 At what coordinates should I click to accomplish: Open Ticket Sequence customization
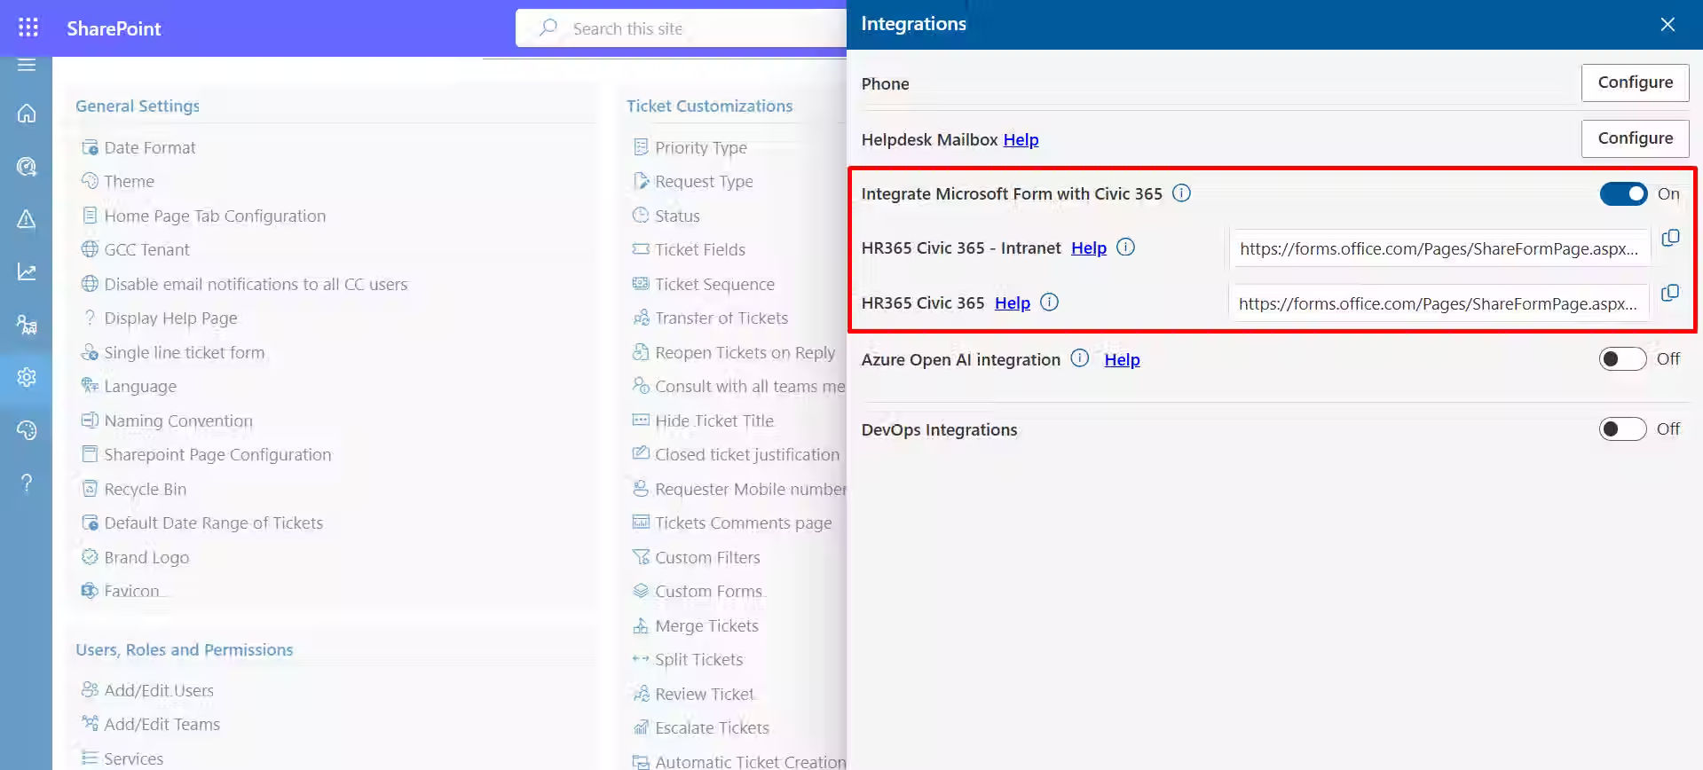714,284
